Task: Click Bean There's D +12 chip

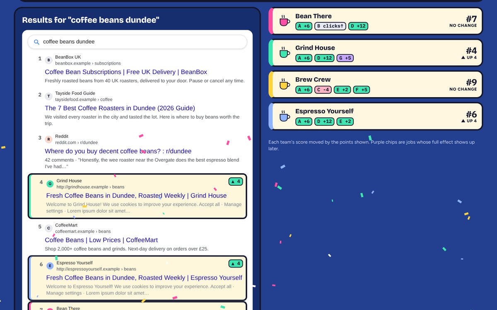Action: pyautogui.click(x=358, y=26)
